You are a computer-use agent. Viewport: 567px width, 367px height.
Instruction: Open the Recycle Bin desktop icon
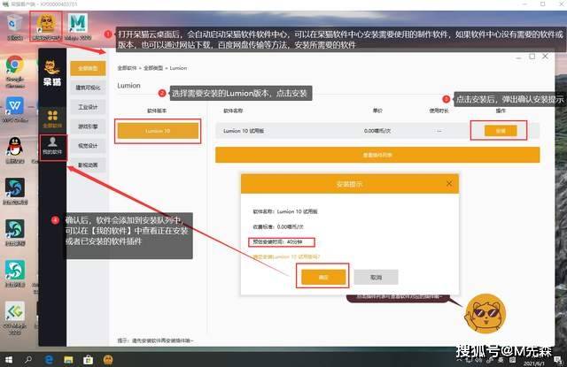point(14,26)
